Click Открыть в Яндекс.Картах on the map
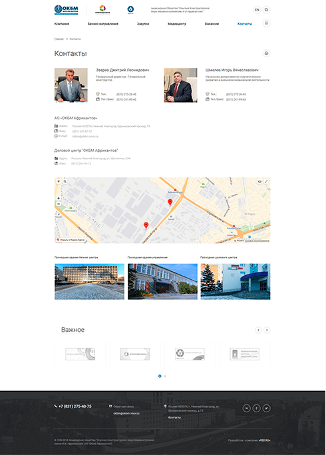326x455 pixels. (71, 240)
